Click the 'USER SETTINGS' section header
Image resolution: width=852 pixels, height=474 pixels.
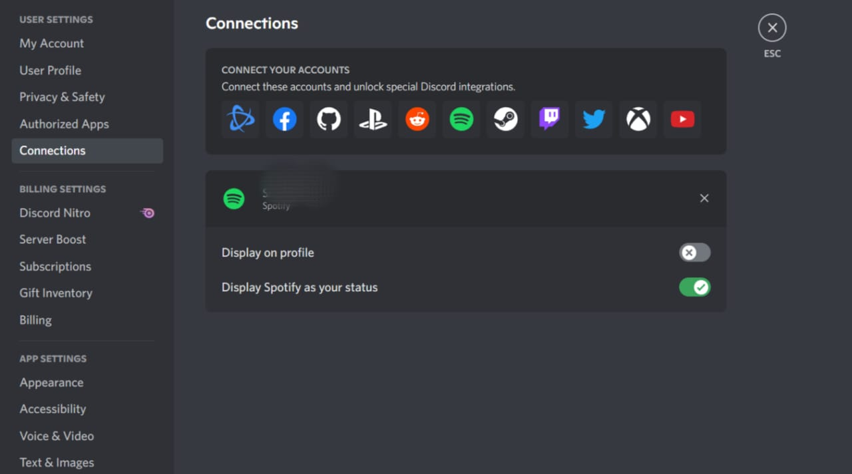pyautogui.click(x=56, y=20)
